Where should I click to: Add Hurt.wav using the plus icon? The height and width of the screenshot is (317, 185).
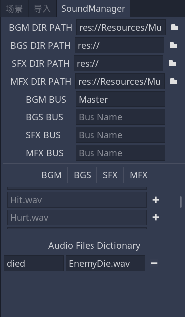point(156,217)
